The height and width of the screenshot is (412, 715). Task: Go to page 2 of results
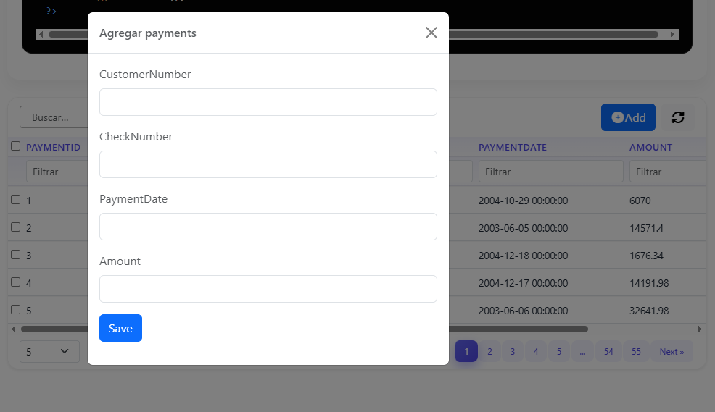coord(489,352)
